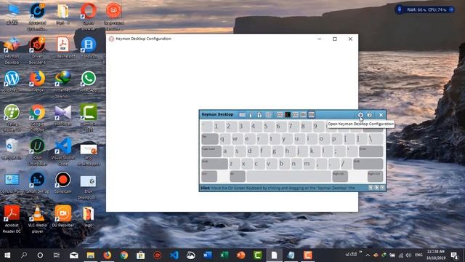Tap the left Shift key on on-screen keyboard
The image size is (465, 262).
click(214, 164)
